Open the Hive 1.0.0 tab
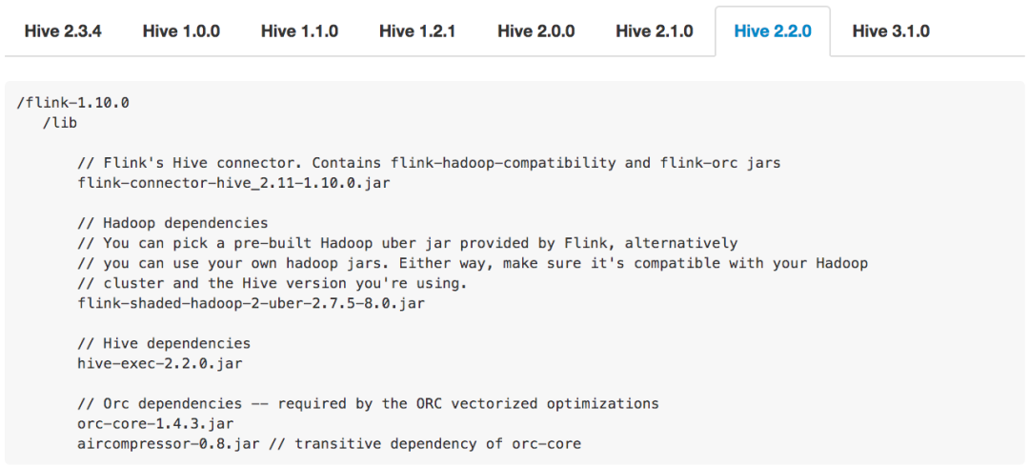The image size is (1029, 467). [x=181, y=31]
